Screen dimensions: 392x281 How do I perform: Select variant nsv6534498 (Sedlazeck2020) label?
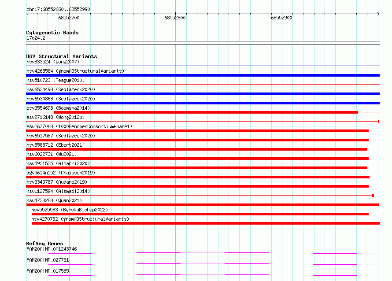pyautogui.click(x=61, y=89)
